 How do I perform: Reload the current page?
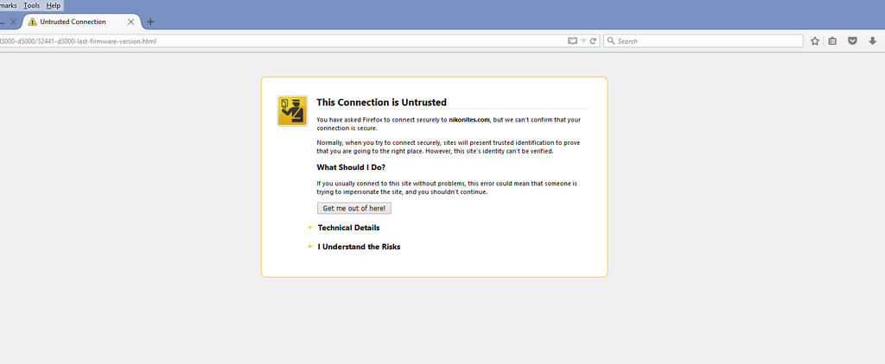pyautogui.click(x=593, y=41)
